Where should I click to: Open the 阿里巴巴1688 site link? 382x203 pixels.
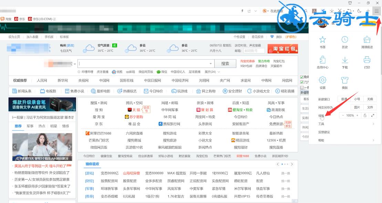coord(99,133)
